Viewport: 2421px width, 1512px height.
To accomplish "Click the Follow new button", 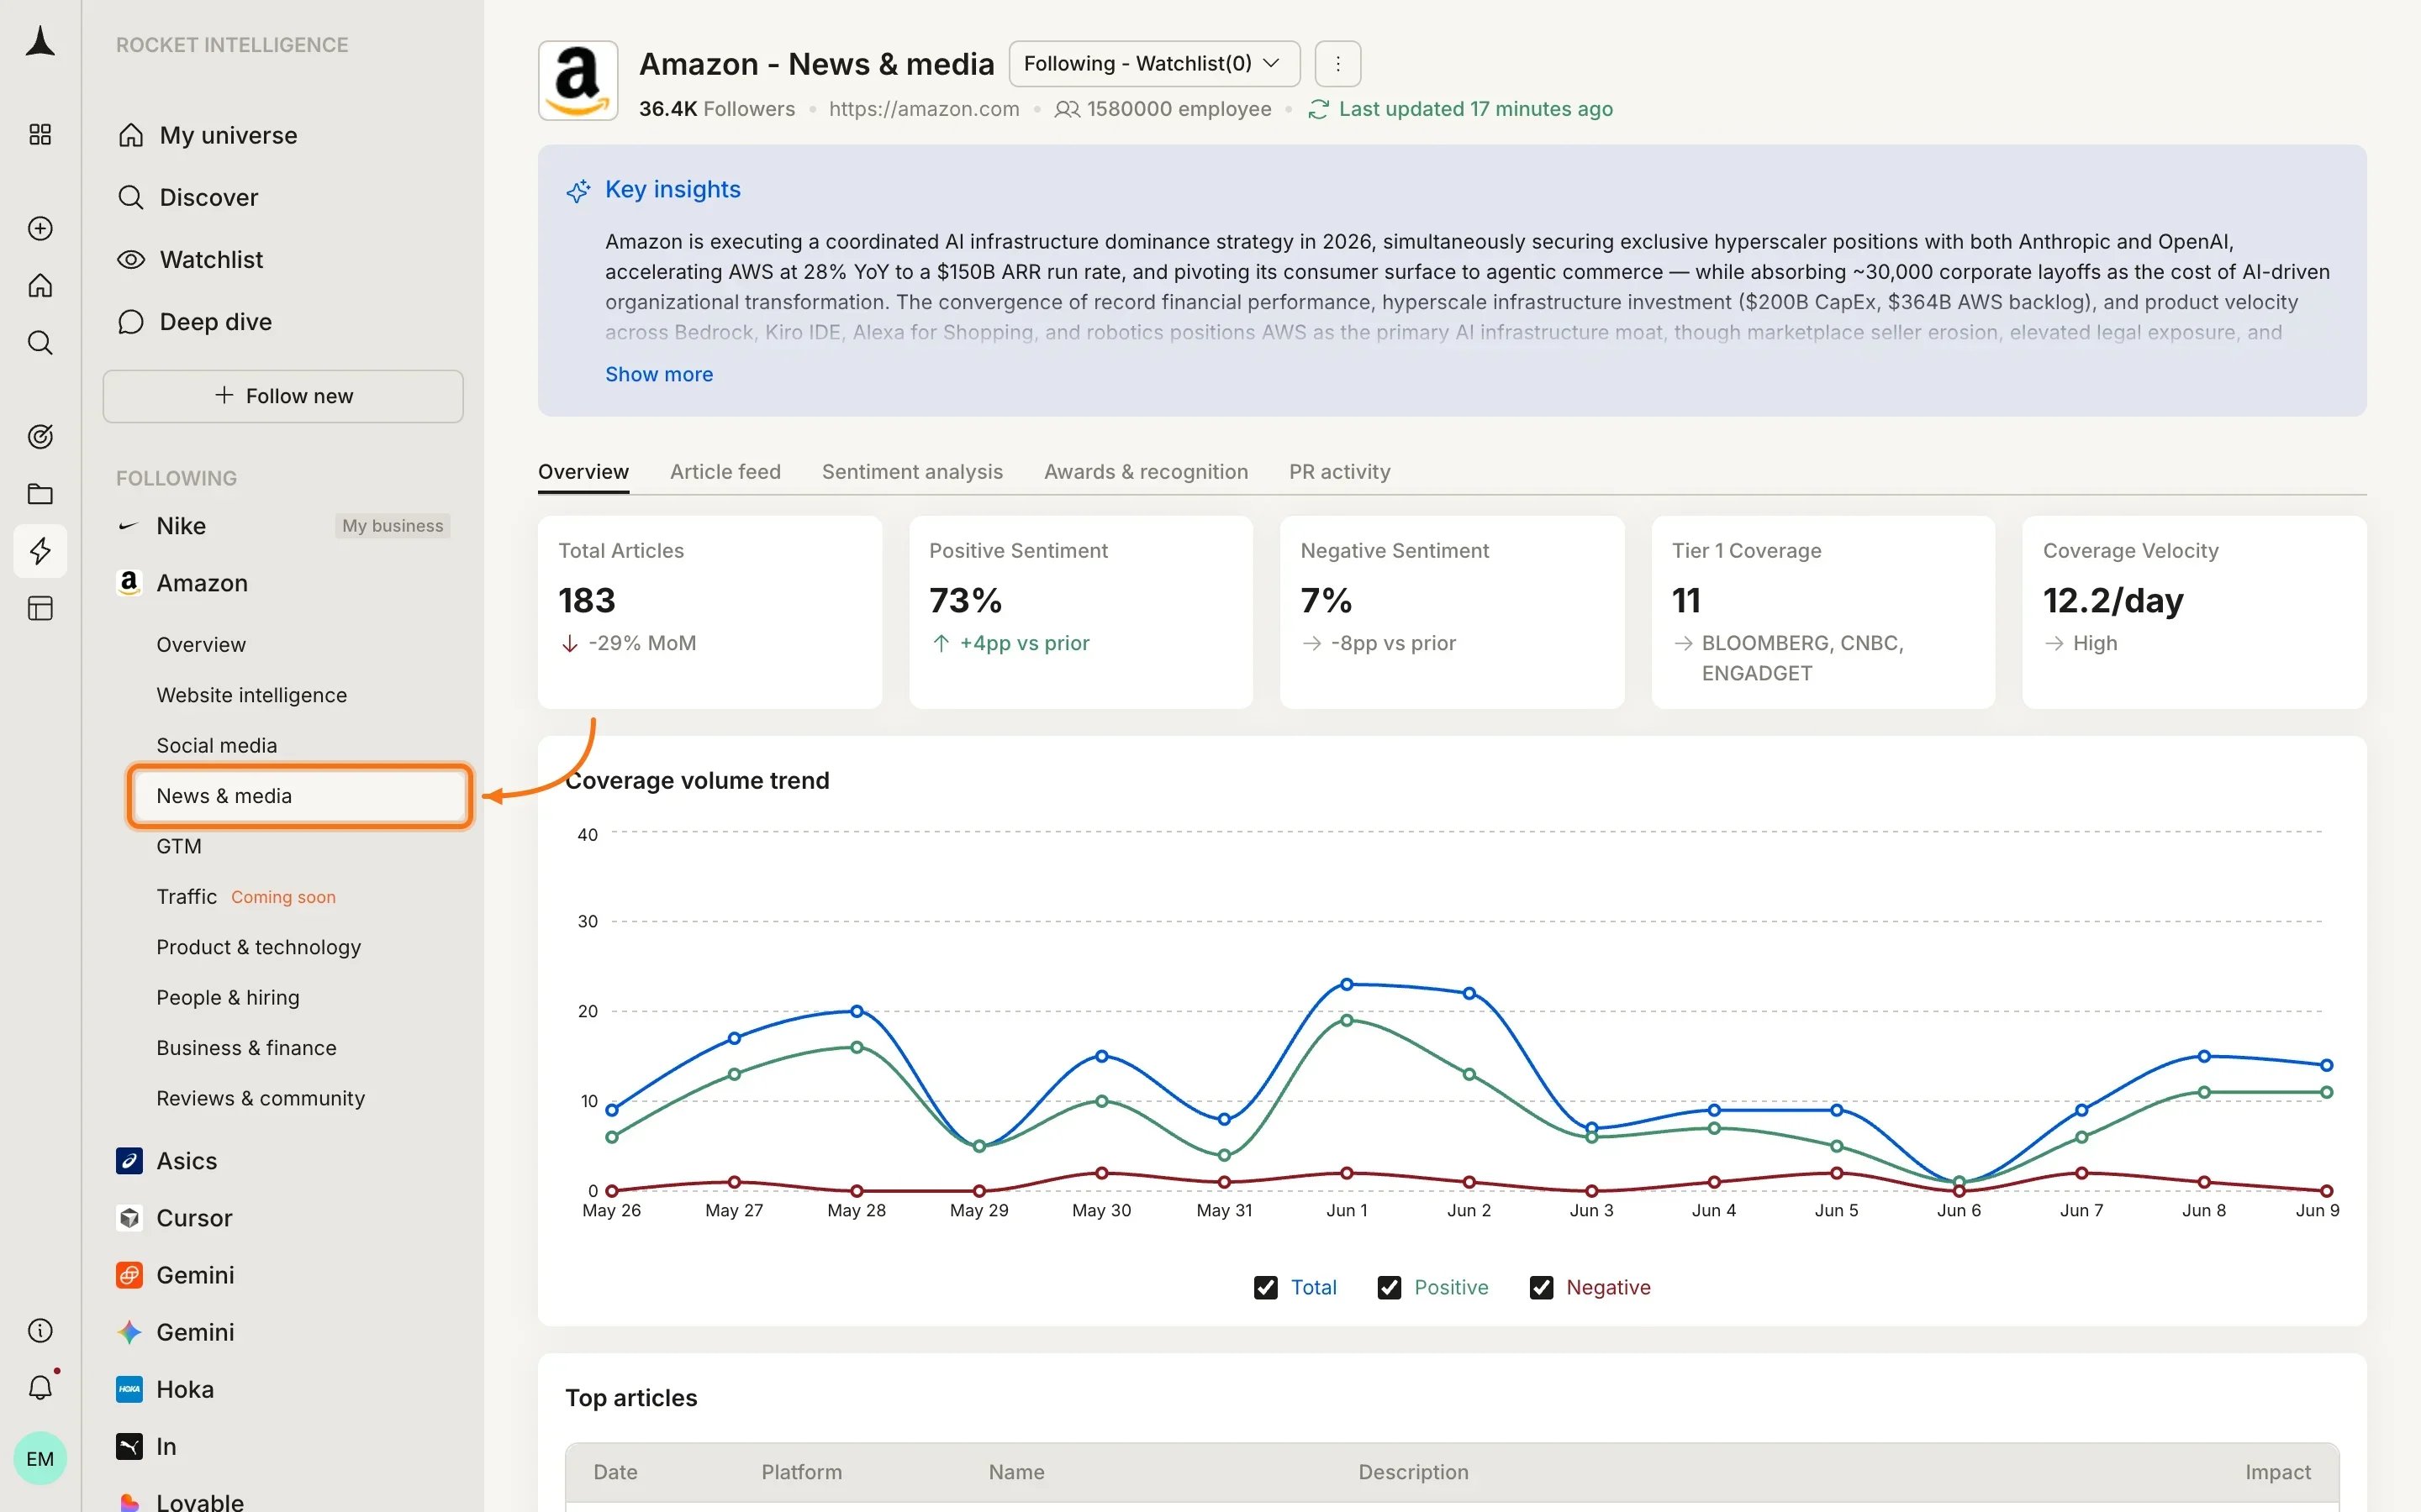I will 283,396.
